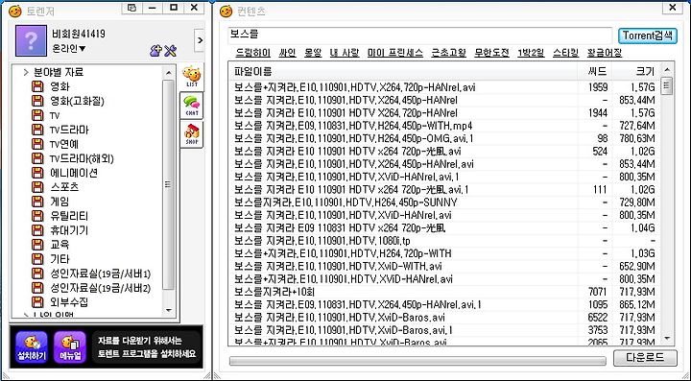Viewport: 691px width, 381px height.
Task: Click the purple question mark avatar
Action: click(x=31, y=40)
